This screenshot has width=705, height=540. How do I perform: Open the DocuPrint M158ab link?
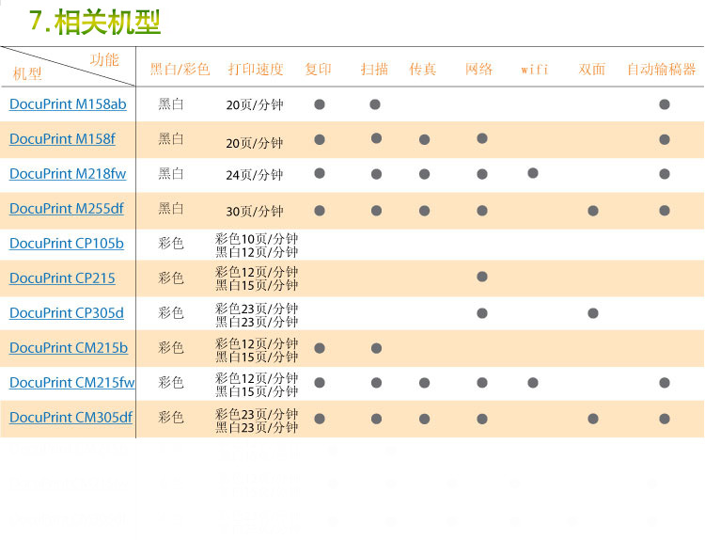68,103
